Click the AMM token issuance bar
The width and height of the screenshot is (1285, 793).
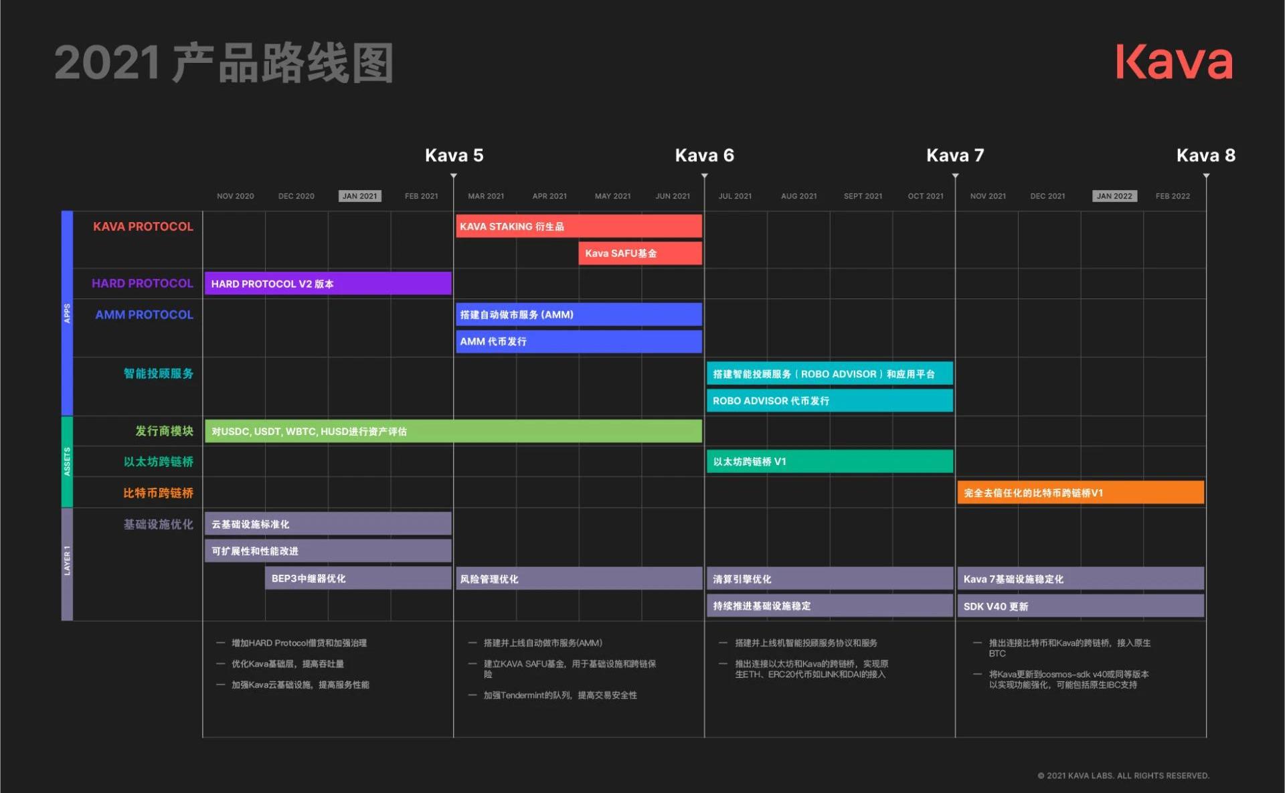[x=579, y=341]
